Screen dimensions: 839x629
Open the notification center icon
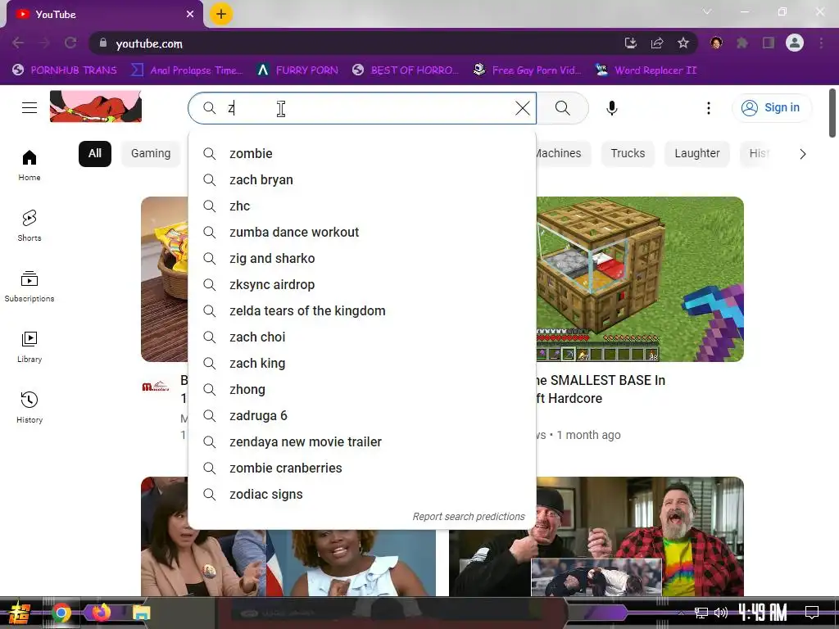tap(812, 612)
